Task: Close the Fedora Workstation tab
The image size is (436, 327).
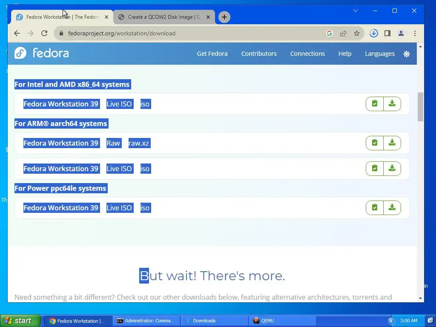Action: pyautogui.click(x=106, y=17)
